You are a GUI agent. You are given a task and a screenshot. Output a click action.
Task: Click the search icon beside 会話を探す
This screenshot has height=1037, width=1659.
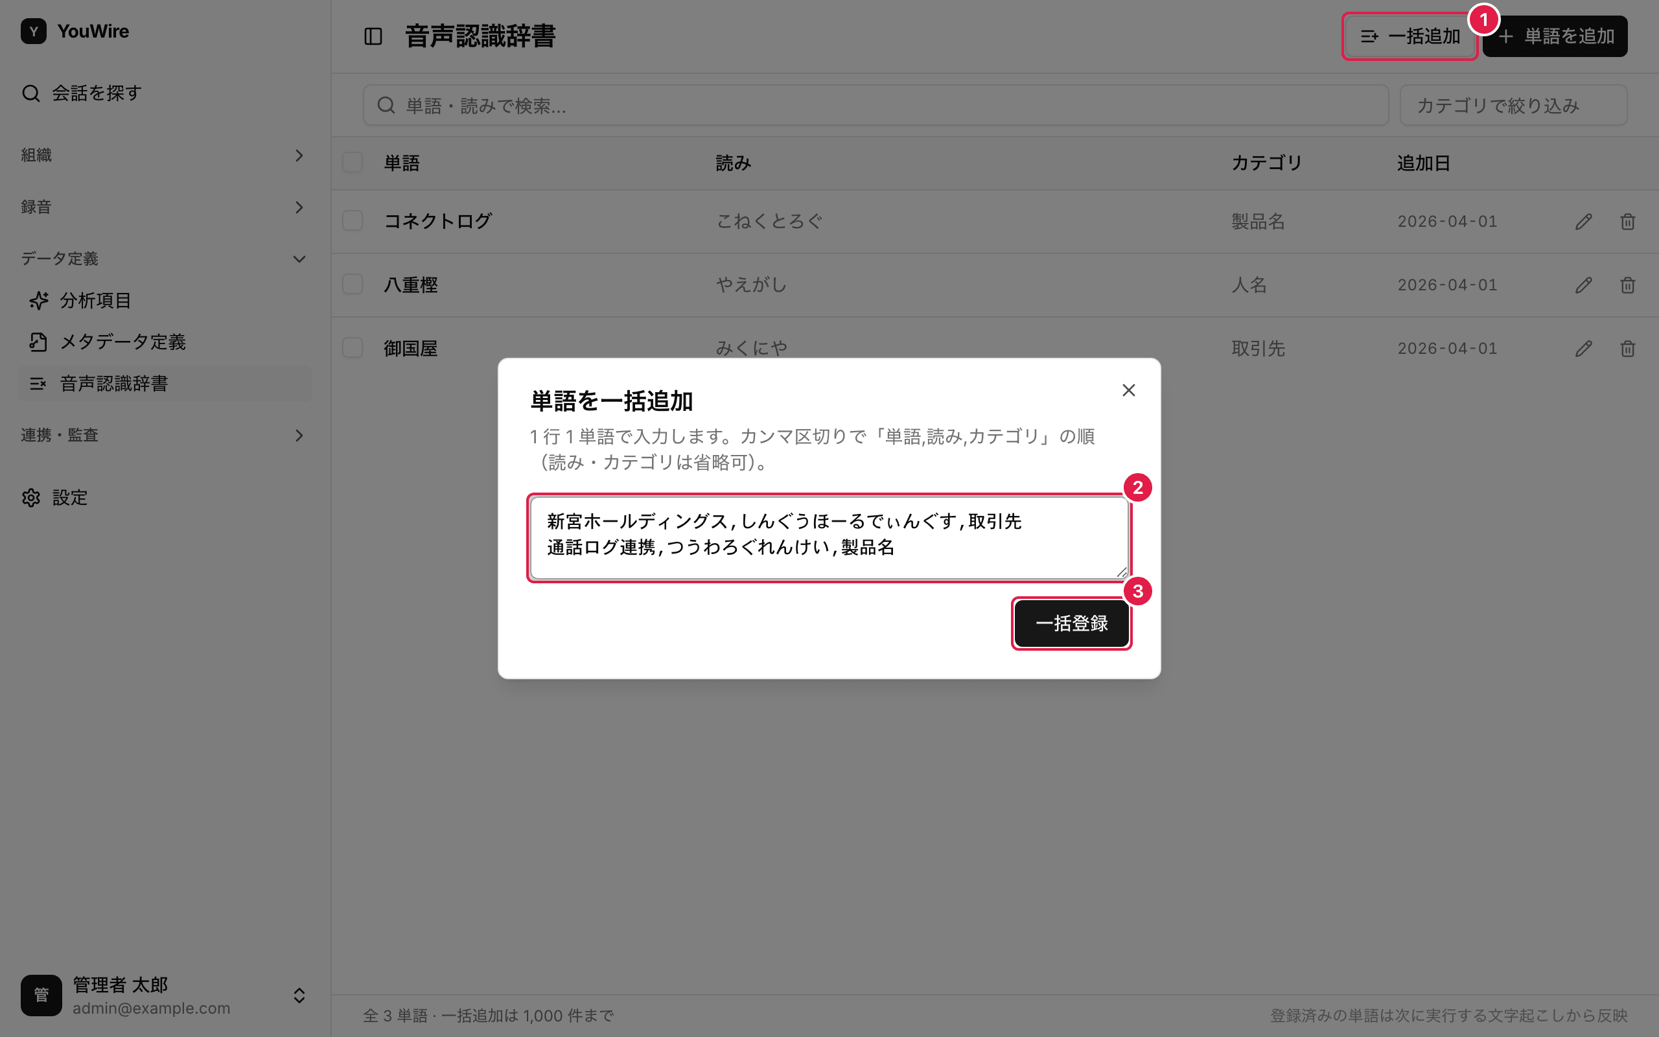[31, 93]
